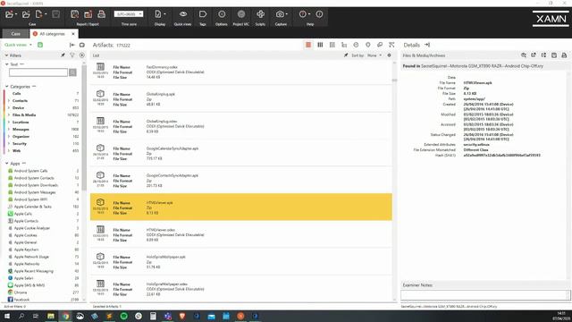
Task: Select the Security category
Action: click(20, 143)
